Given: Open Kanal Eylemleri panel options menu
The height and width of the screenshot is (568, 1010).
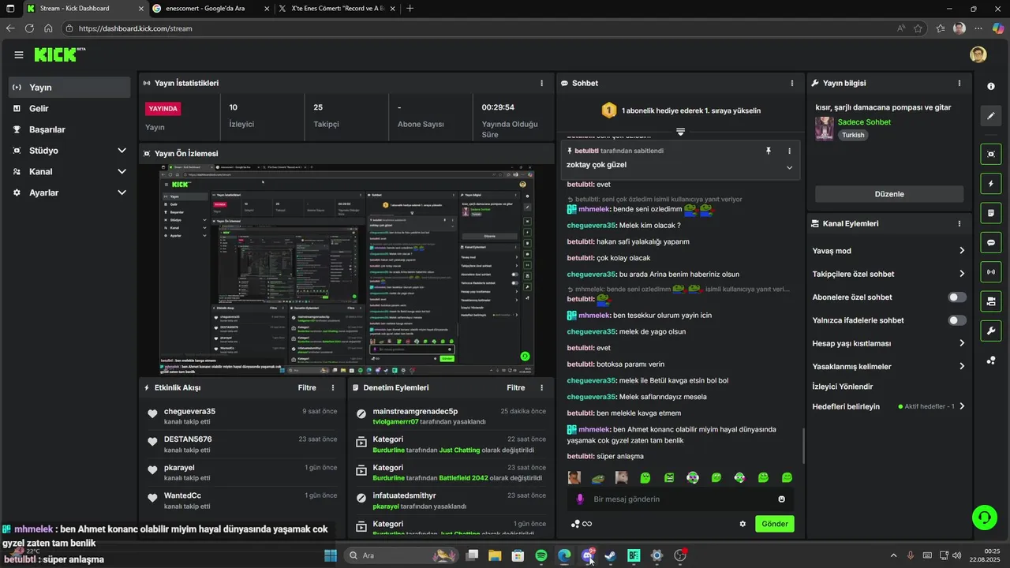Looking at the screenshot, I should click(x=959, y=223).
